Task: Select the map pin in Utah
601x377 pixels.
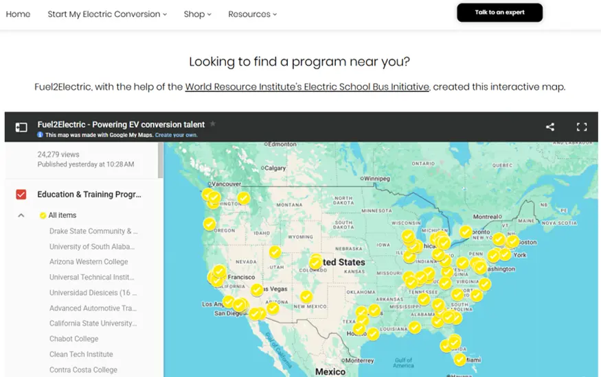Action: pos(275,252)
